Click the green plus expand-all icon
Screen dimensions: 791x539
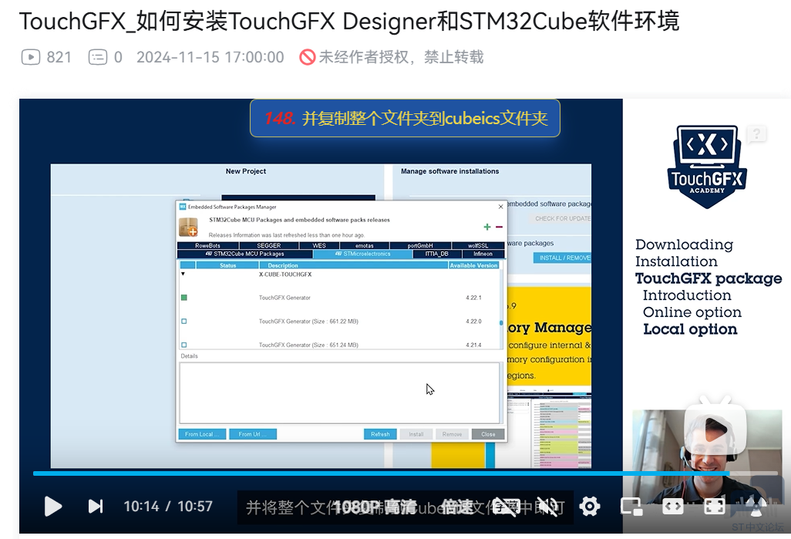(x=486, y=227)
